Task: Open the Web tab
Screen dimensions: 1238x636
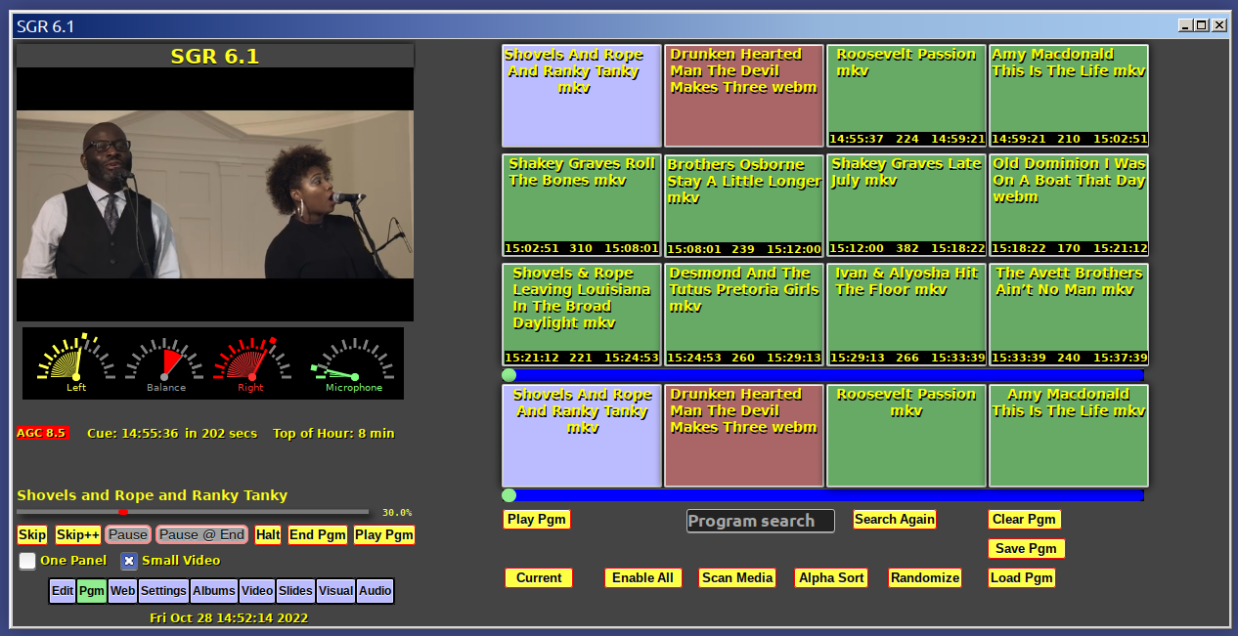Action: [122, 591]
